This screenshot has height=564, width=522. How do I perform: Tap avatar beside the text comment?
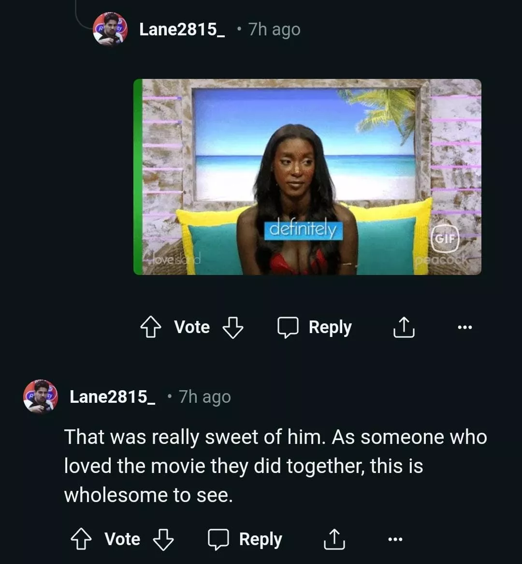(x=41, y=396)
